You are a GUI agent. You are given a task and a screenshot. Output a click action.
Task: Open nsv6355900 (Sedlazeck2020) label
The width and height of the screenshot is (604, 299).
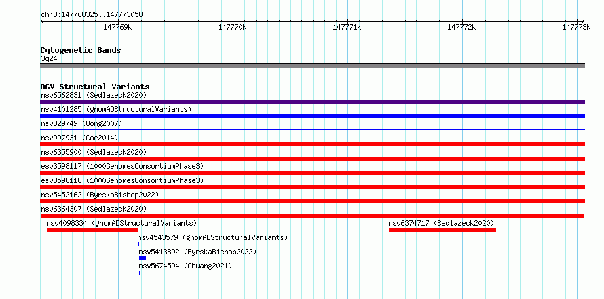pos(94,152)
